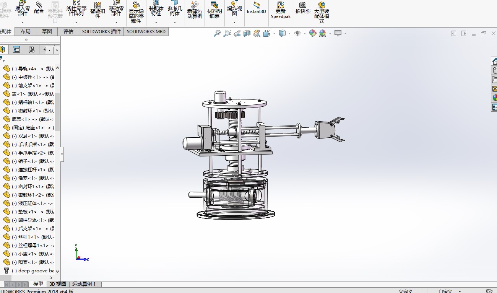
Task: Select the 移动零部件 (Move Component) tool
Action: 116,8
